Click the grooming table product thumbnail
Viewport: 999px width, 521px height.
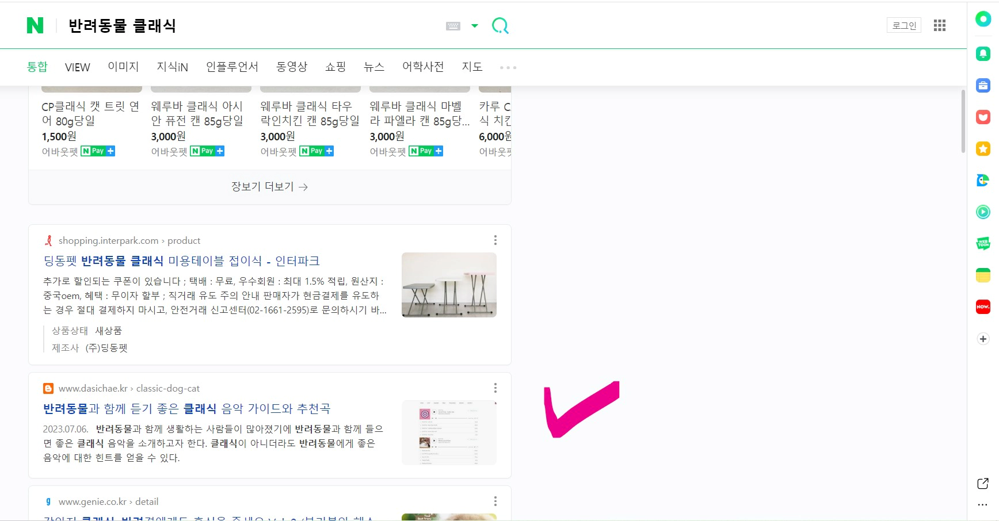[449, 285]
